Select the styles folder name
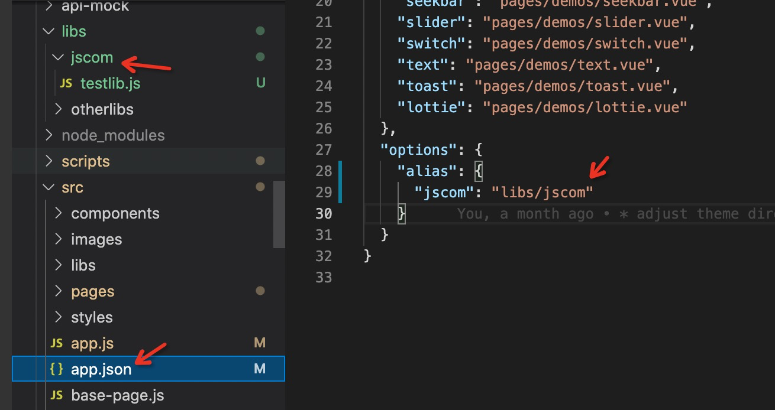775x410 pixels. click(x=92, y=317)
